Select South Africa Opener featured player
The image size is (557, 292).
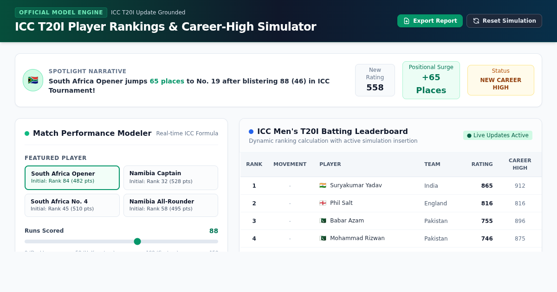(72, 178)
